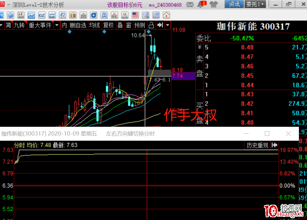The height and width of the screenshot is (220, 307).
Task: Toggle 叠 overlay mode
Action: (x=120, y=25)
